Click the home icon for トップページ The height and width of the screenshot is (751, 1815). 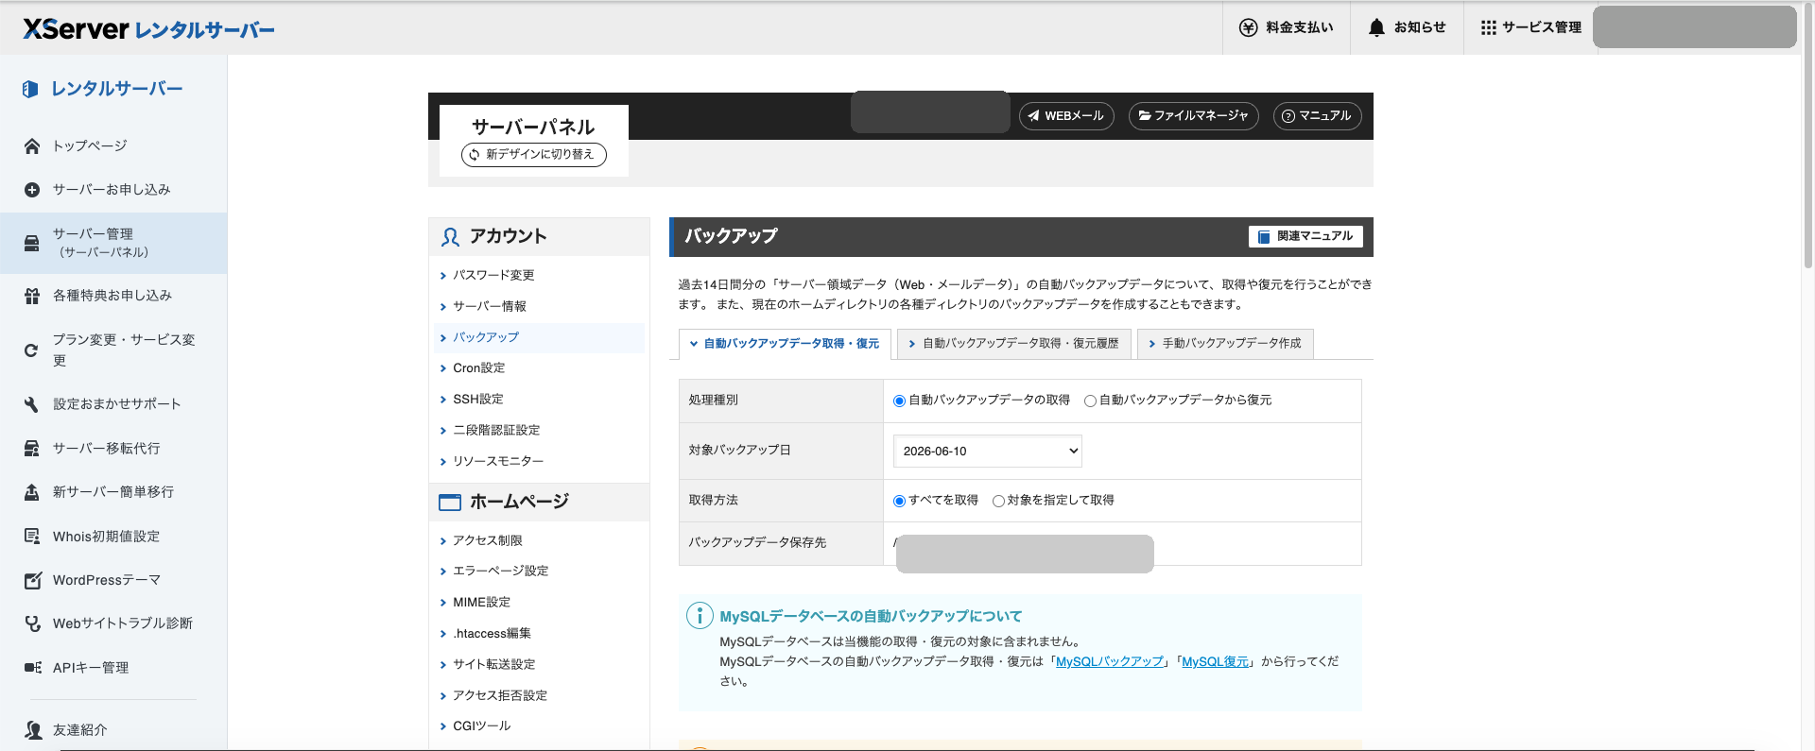click(32, 145)
